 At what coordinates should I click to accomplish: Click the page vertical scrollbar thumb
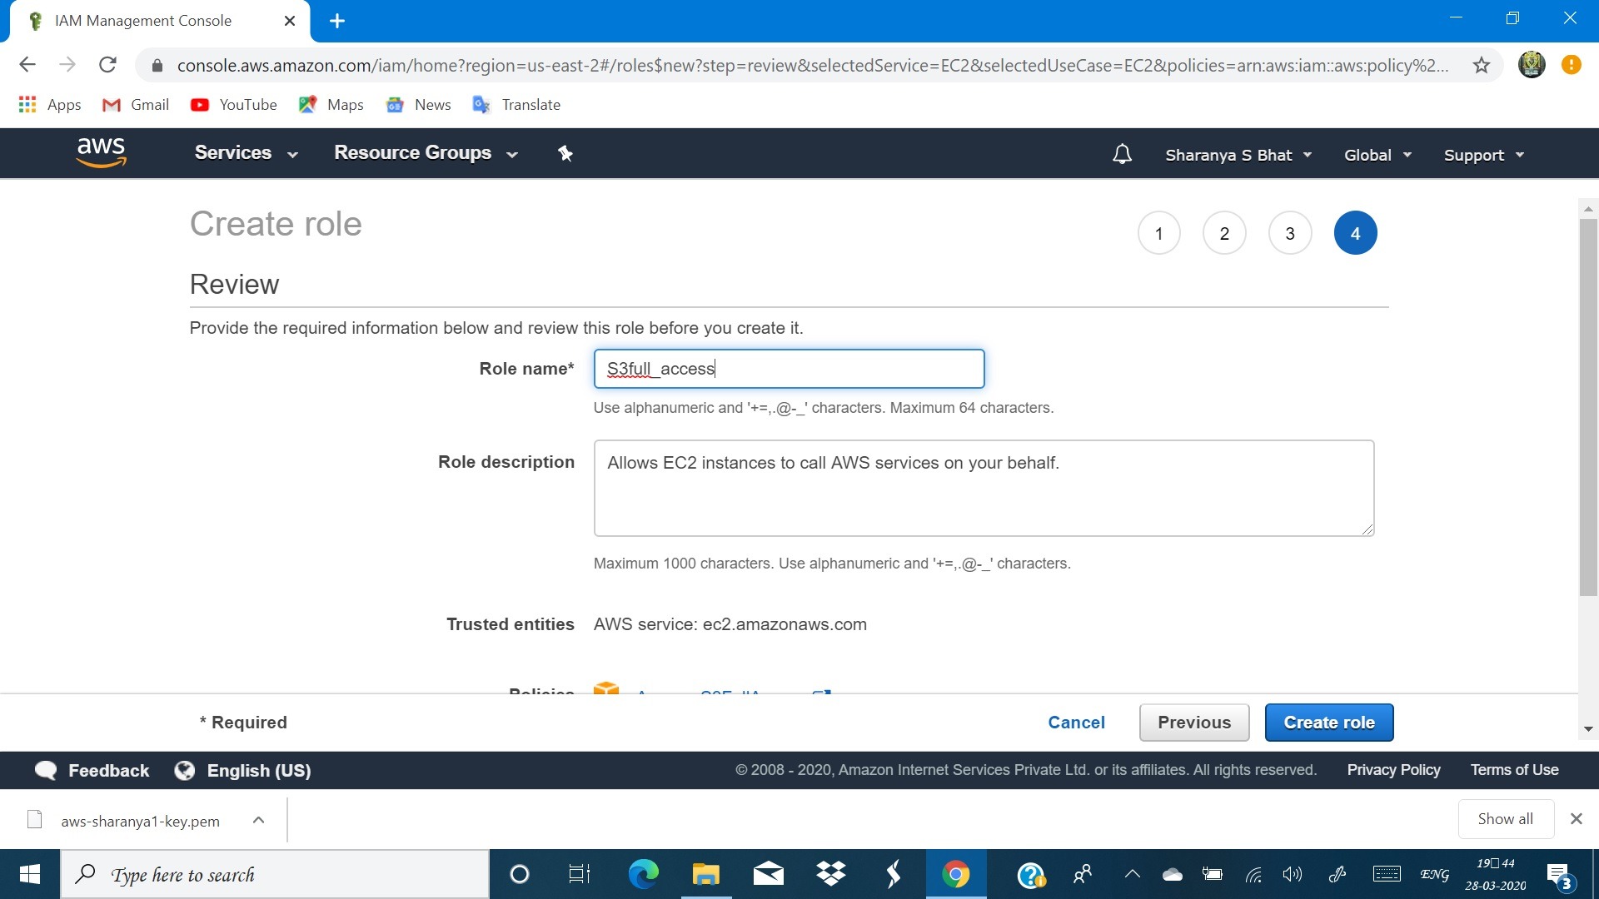pyautogui.click(x=1588, y=406)
